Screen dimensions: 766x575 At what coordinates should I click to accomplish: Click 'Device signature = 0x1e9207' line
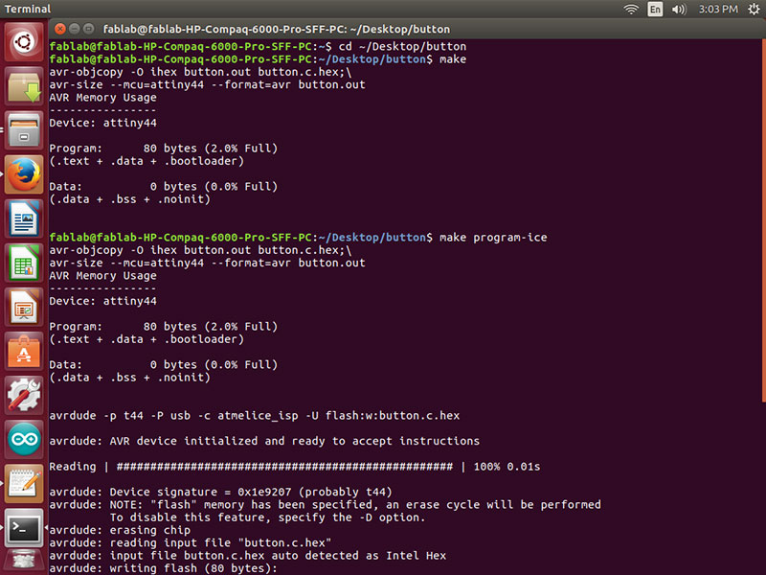pos(220,492)
